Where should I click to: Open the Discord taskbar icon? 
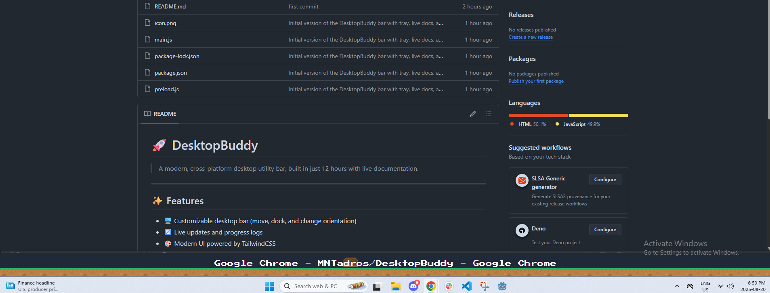click(x=413, y=286)
